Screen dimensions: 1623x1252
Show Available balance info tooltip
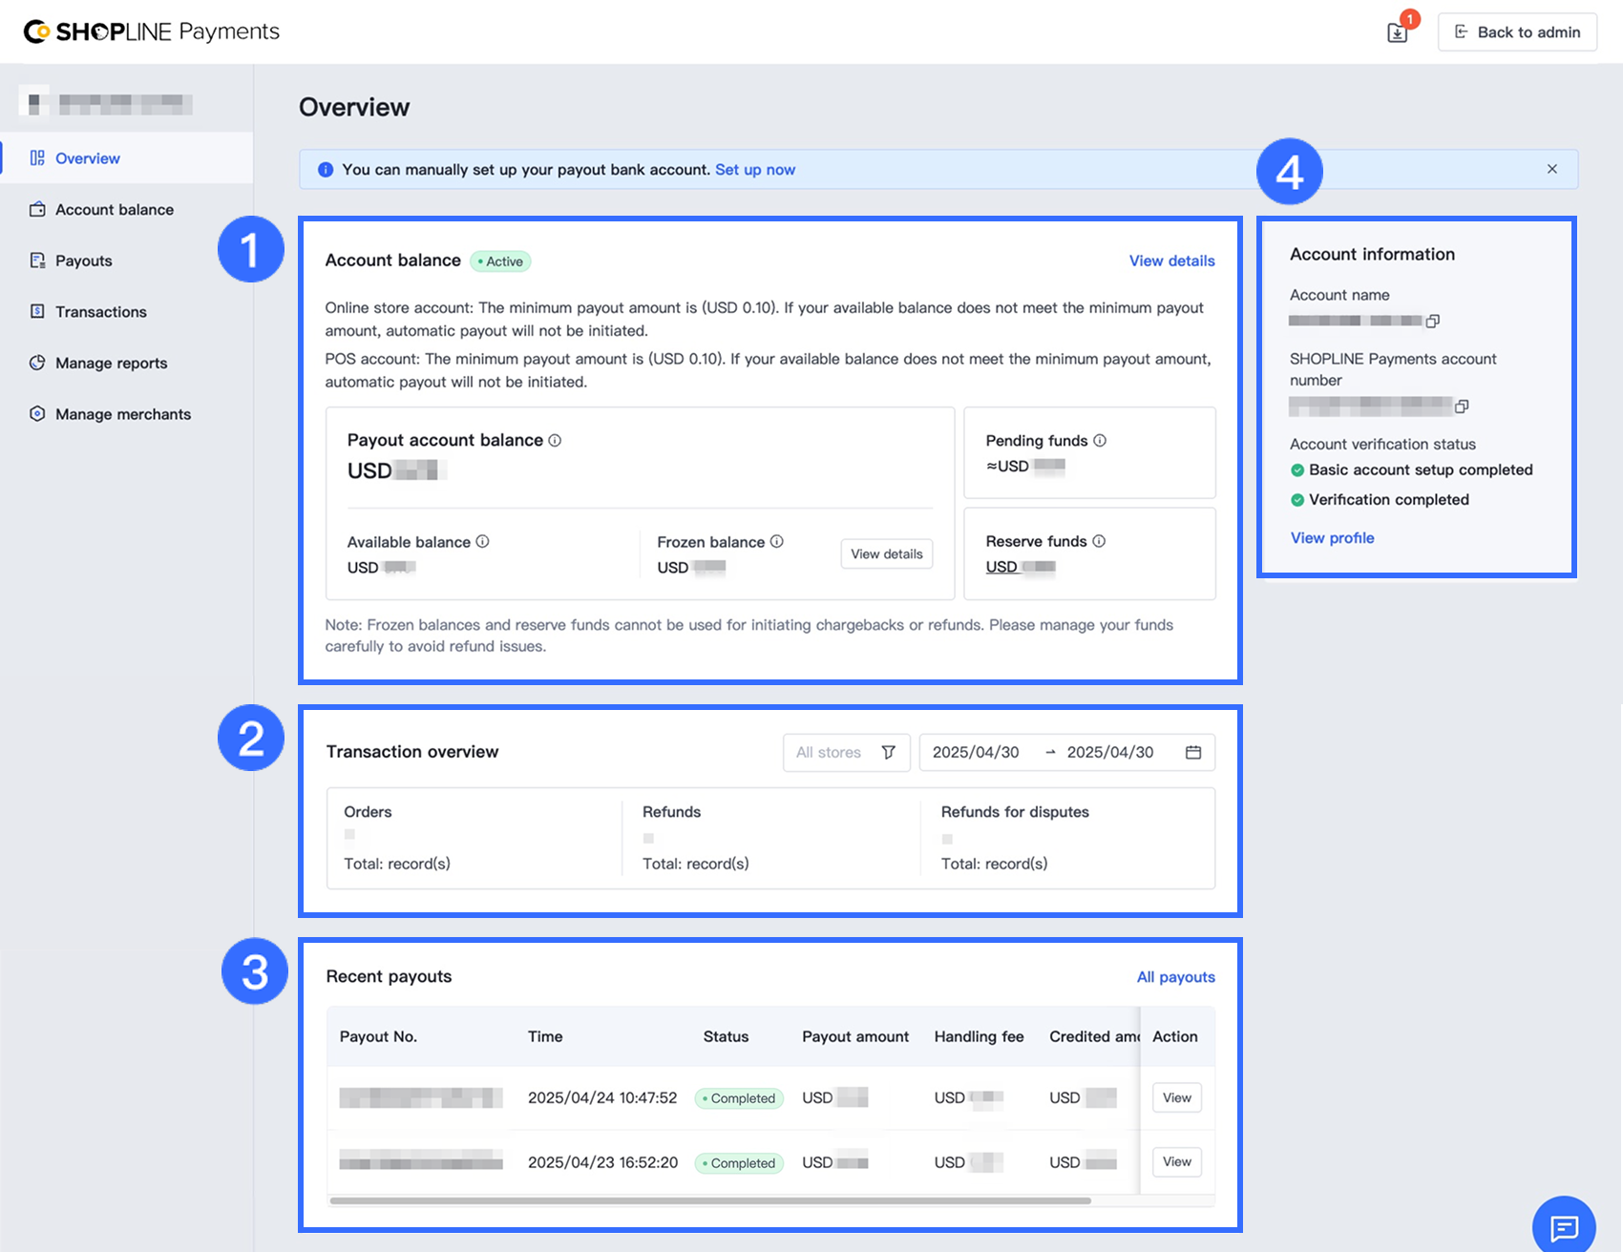[482, 541]
